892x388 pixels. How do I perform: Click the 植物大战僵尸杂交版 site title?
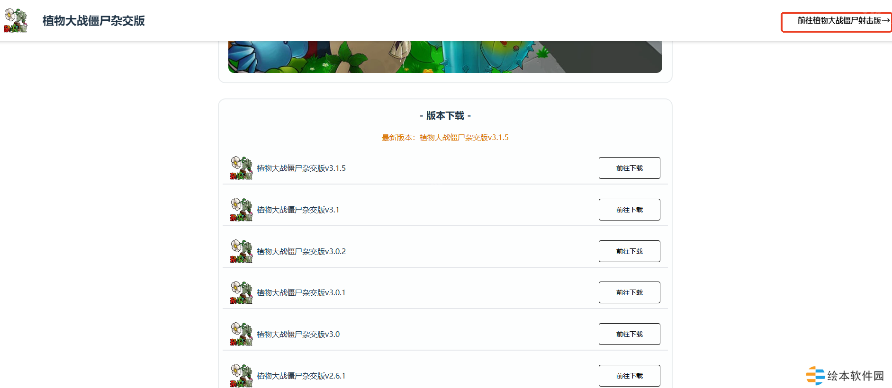pyautogui.click(x=93, y=21)
